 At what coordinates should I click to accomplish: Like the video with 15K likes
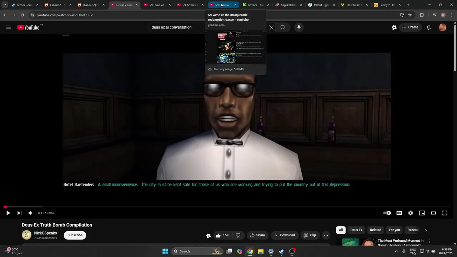point(222,235)
